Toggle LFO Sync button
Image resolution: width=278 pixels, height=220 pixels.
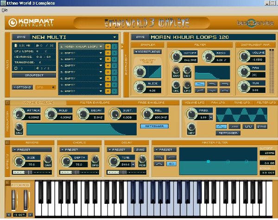(262, 127)
